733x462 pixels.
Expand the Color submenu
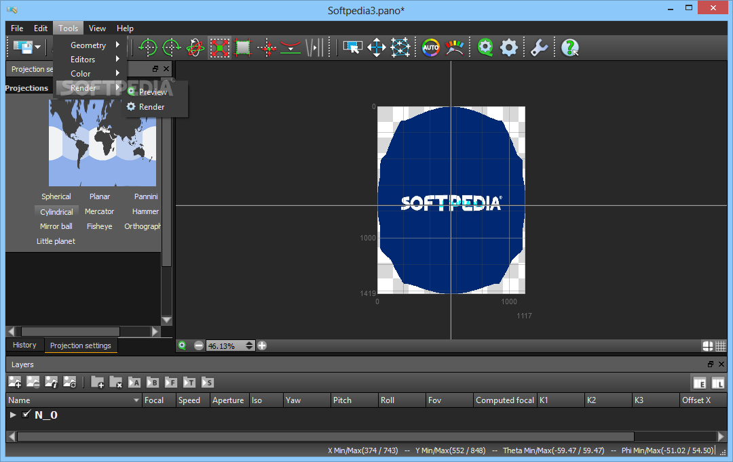pyautogui.click(x=92, y=73)
